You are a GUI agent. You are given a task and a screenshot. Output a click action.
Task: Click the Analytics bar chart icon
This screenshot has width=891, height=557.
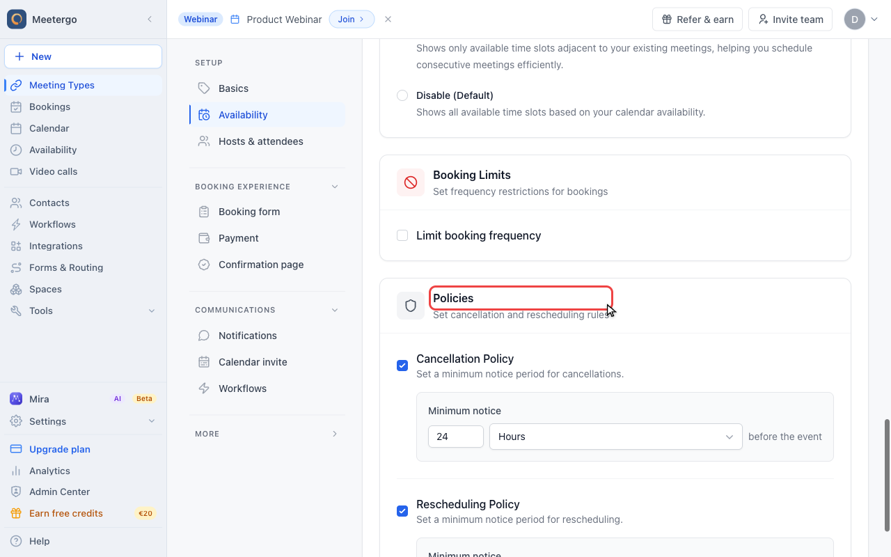16,471
